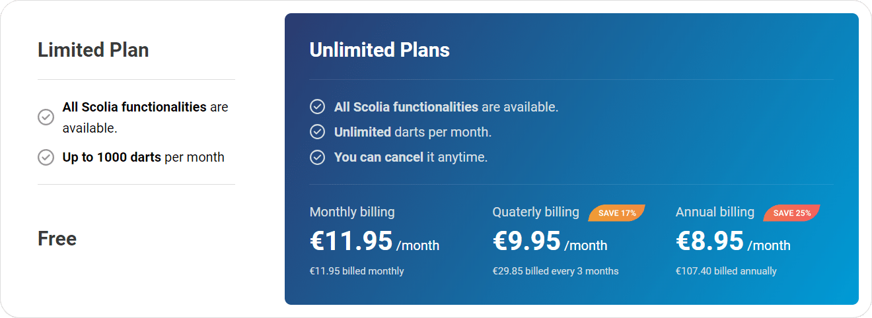This screenshot has width=872, height=318.
Task: Click the €11.95 /month price
Action: (x=375, y=241)
